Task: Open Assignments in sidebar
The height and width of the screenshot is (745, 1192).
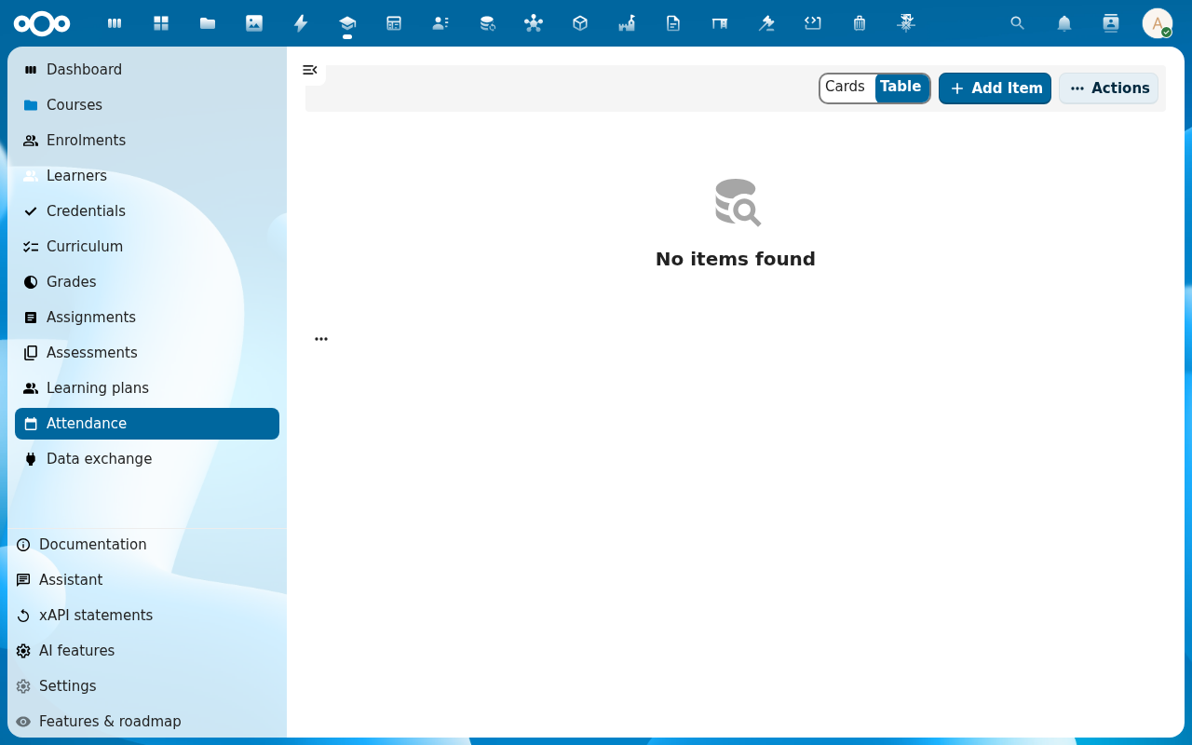Action: click(x=147, y=318)
